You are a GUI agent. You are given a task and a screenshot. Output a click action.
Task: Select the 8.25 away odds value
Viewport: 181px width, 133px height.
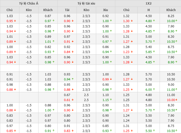click(x=171, y=16)
